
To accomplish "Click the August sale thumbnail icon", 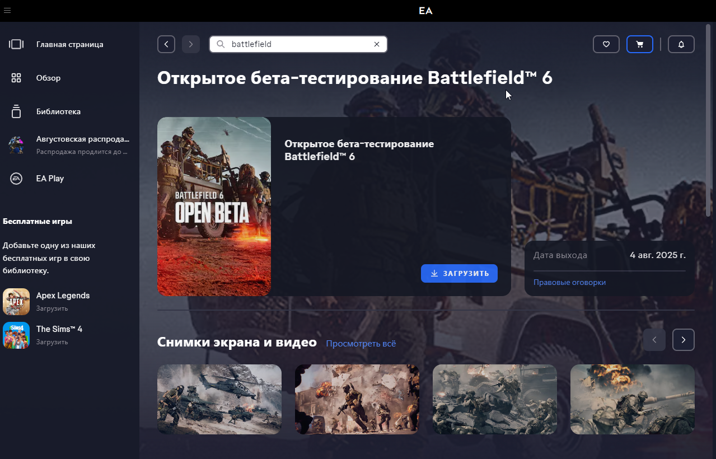I will click(x=16, y=145).
